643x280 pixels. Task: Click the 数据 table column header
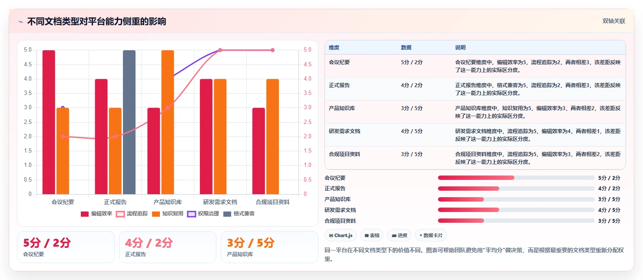coord(406,47)
